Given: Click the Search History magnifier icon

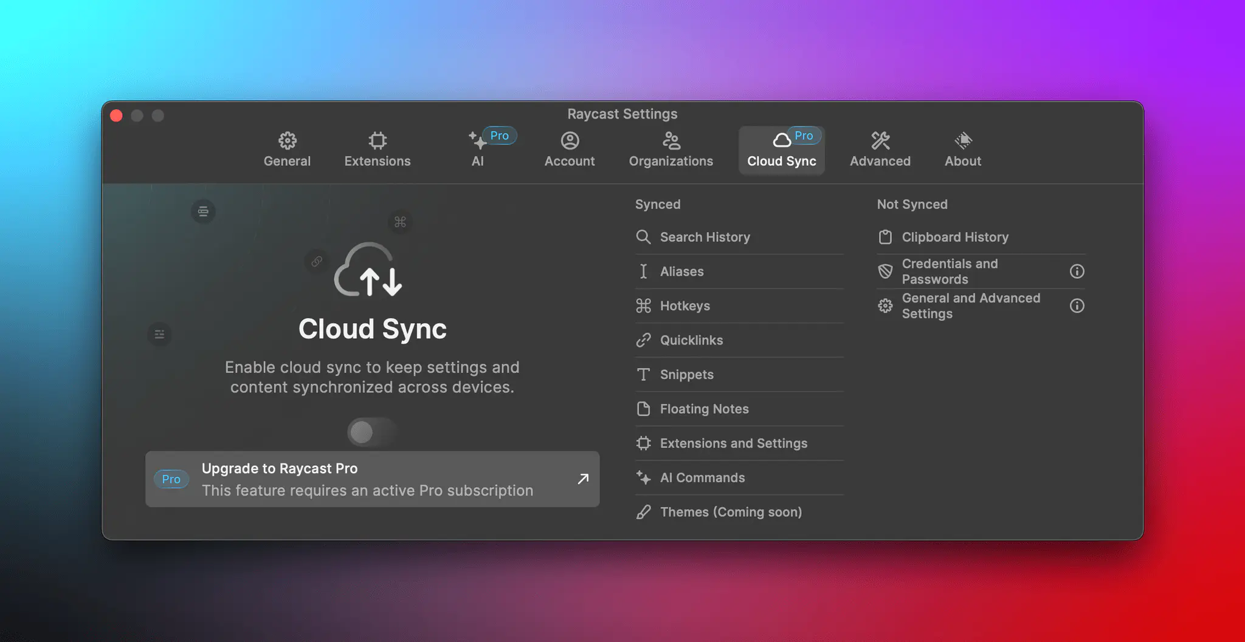Looking at the screenshot, I should (643, 237).
